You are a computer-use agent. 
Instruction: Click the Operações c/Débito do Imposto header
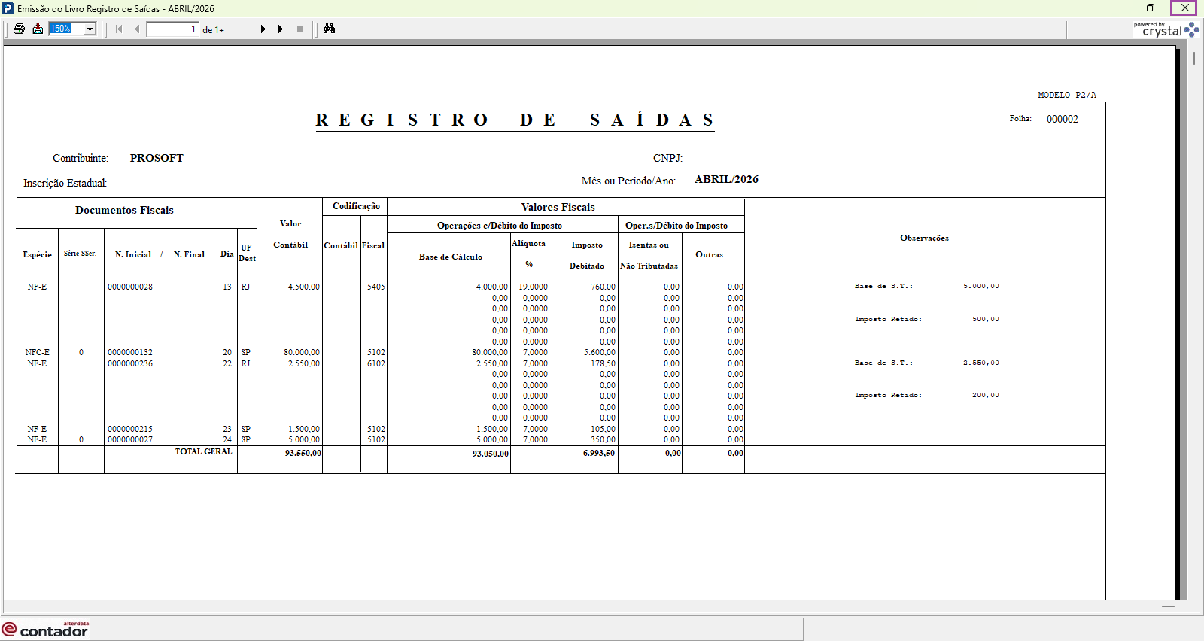click(x=500, y=226)
